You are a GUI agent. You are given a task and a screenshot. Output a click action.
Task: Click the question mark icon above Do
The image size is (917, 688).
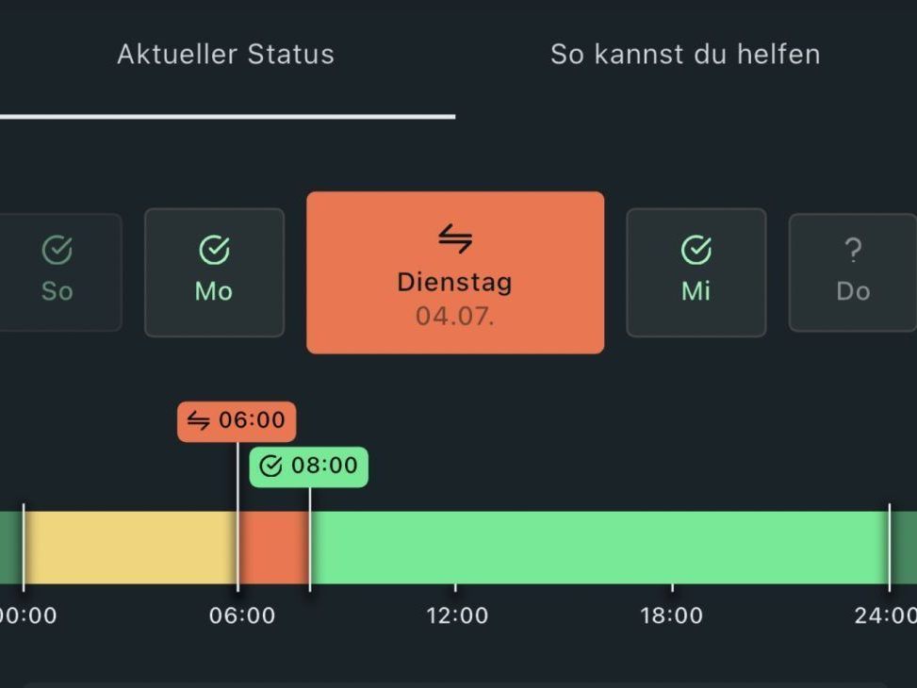point(853,250)
